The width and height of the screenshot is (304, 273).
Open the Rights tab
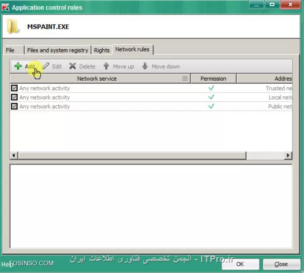point(102,50)
